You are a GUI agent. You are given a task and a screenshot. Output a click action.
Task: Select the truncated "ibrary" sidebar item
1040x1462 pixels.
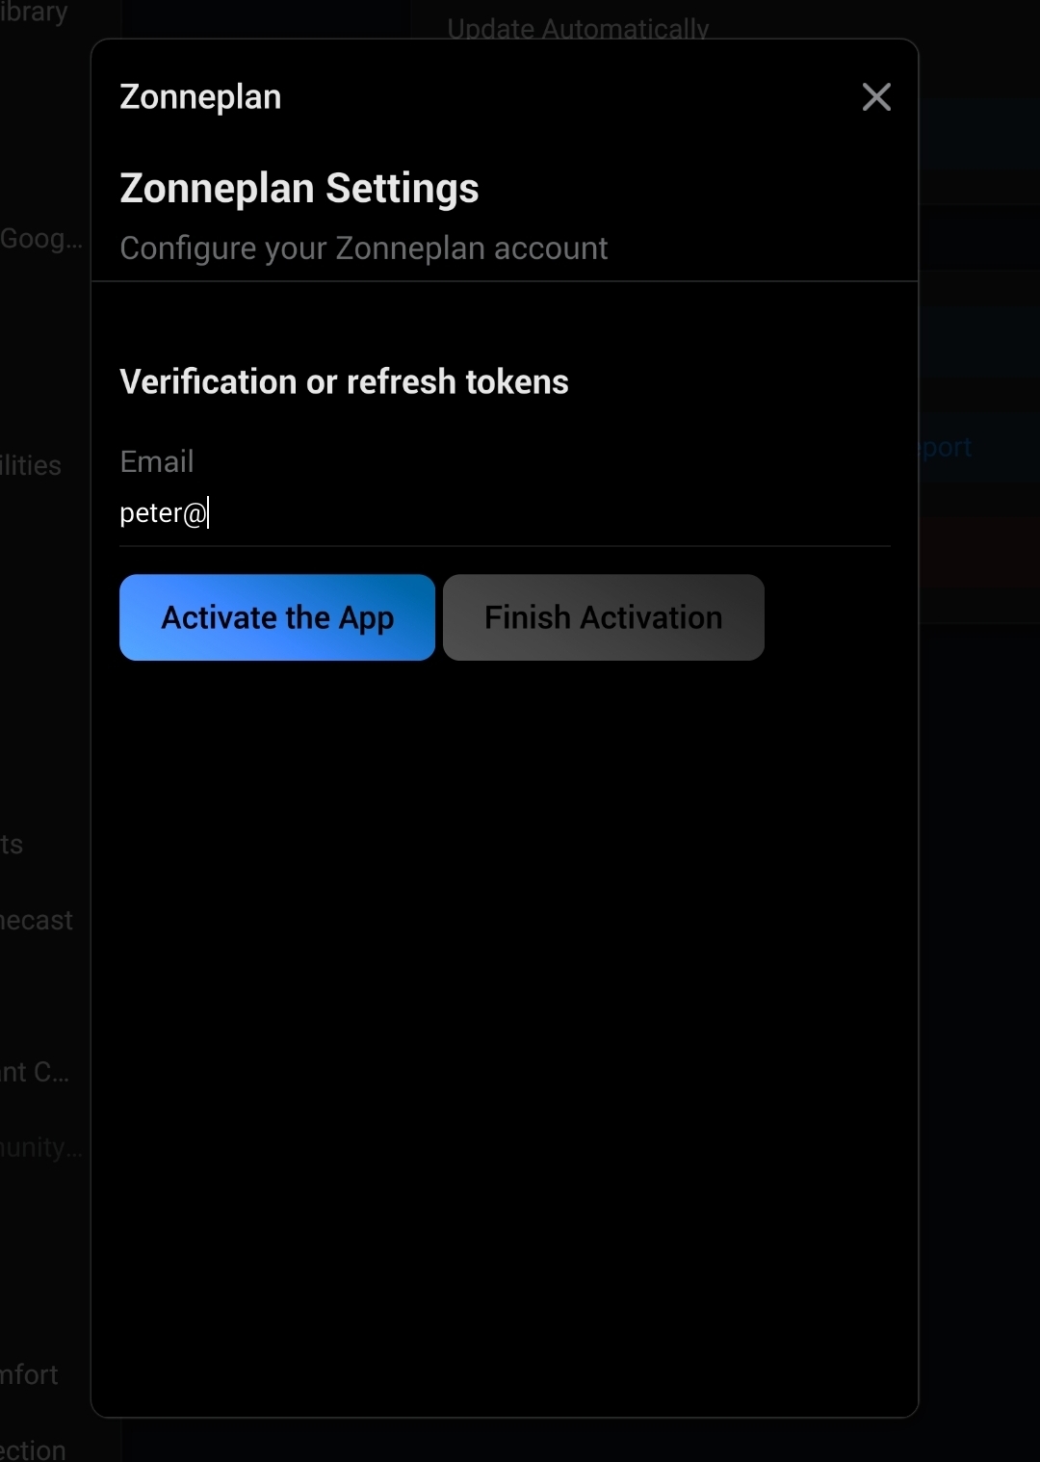[35, 13]
